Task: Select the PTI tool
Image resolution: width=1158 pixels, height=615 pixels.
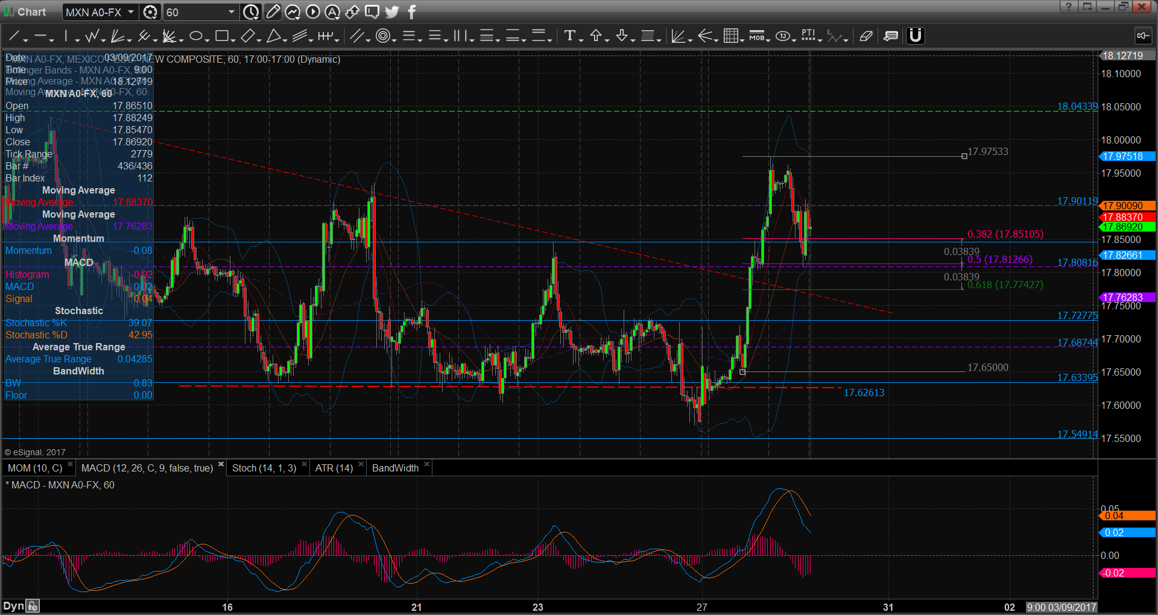Action: click(x=808, y=36)
